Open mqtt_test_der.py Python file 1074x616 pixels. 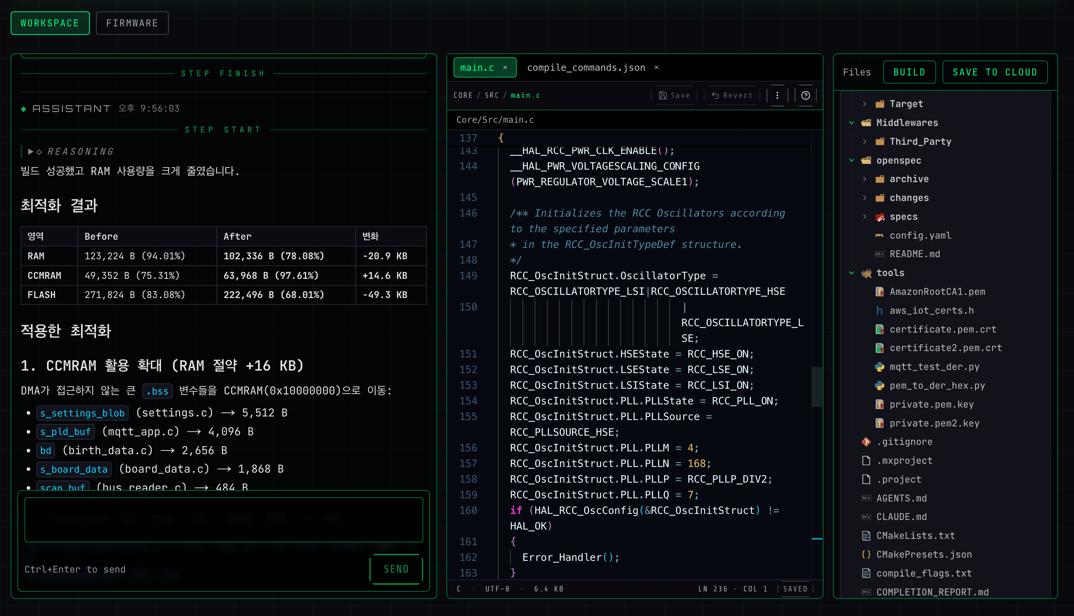pos(934,367)
